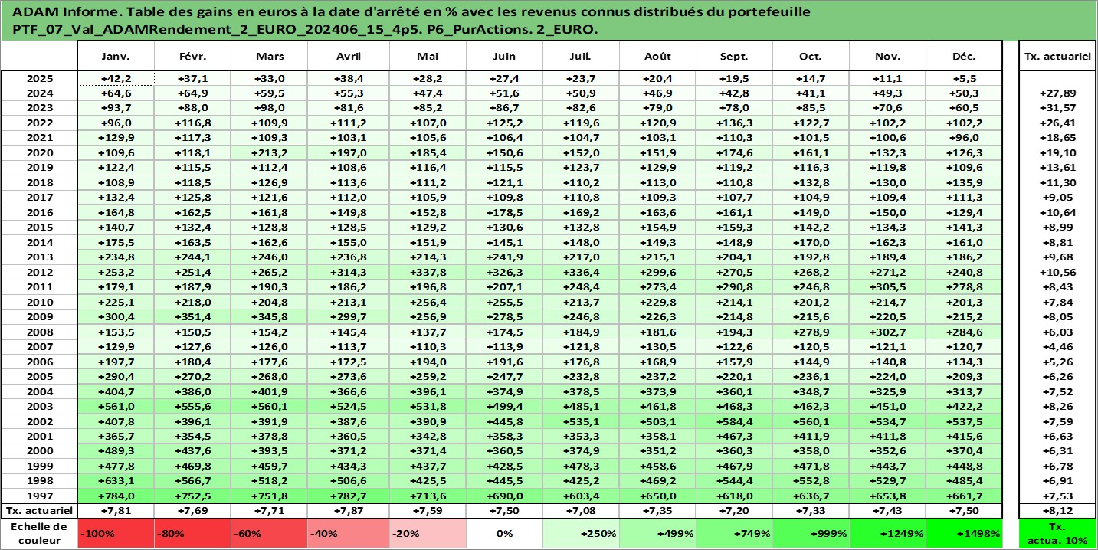Select the 'Déc.' column header

(x=965, y=56)
